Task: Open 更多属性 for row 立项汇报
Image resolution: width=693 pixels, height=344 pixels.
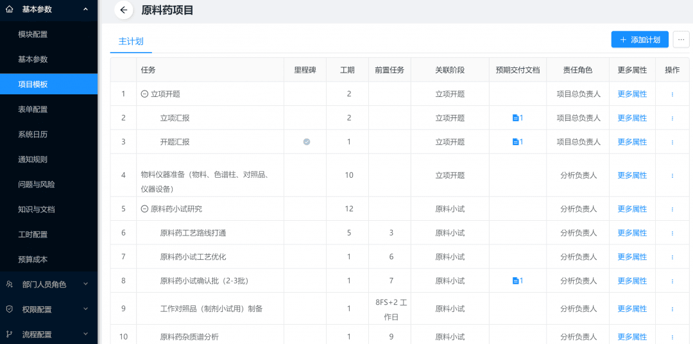Action: click(632, 118)
